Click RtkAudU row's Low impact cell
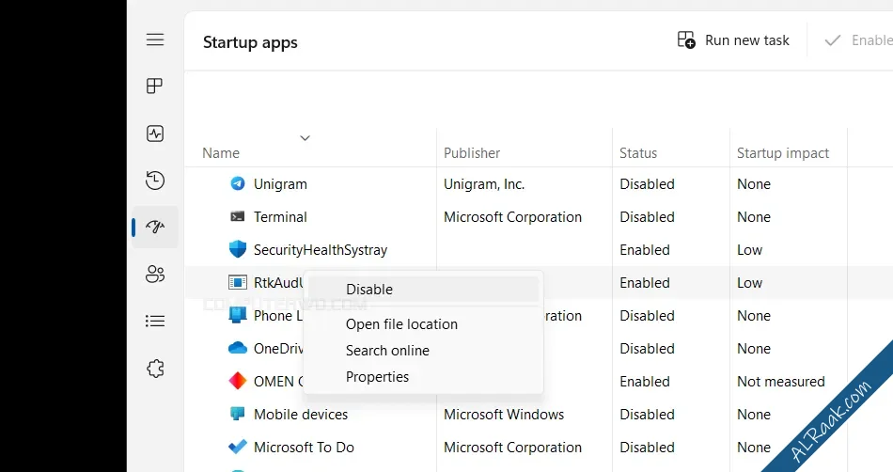Image resolution: width=893 pixels, height=472 pixels. [x=749, y=283]
